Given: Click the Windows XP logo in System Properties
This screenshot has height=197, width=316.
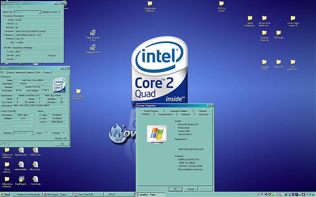Looking at the screenshot, I should pyautogui.click(x=157, y=134).
